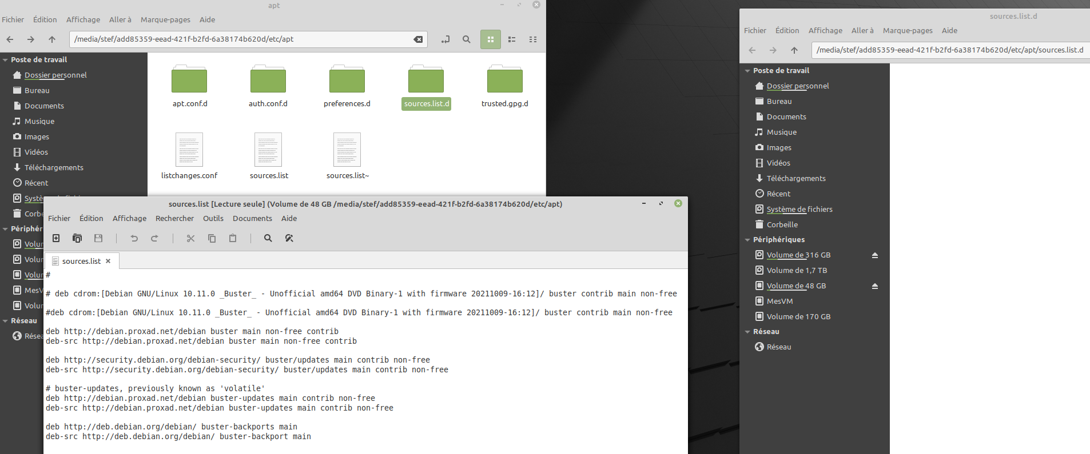This screenshot has width=1090, height=454.
Task: Collapse Réseau section in apt window sidebar
Action: [x=5, y=321]
